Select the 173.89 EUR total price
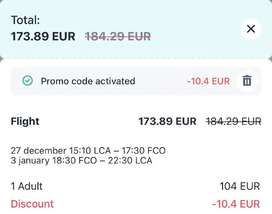This screenshot has width=272, height=214. tap(43, 36)
